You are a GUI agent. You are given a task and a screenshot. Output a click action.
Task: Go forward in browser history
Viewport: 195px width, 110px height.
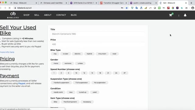(x=5, y=8)
